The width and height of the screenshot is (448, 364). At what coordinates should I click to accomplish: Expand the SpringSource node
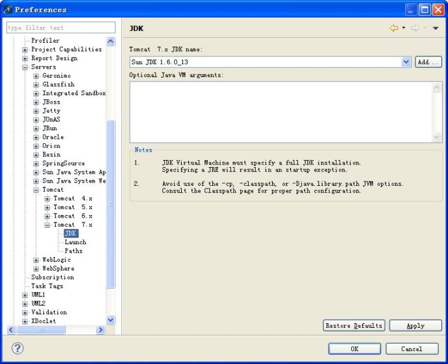[36, 164]
